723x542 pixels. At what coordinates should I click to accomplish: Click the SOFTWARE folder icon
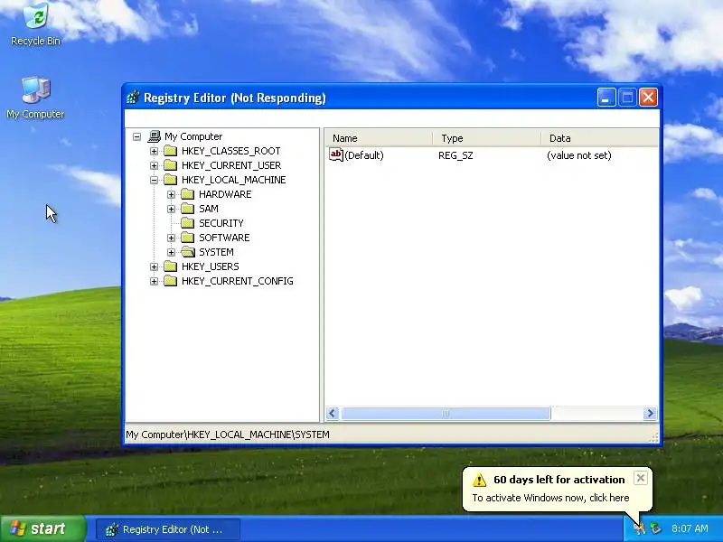(188, 238)
